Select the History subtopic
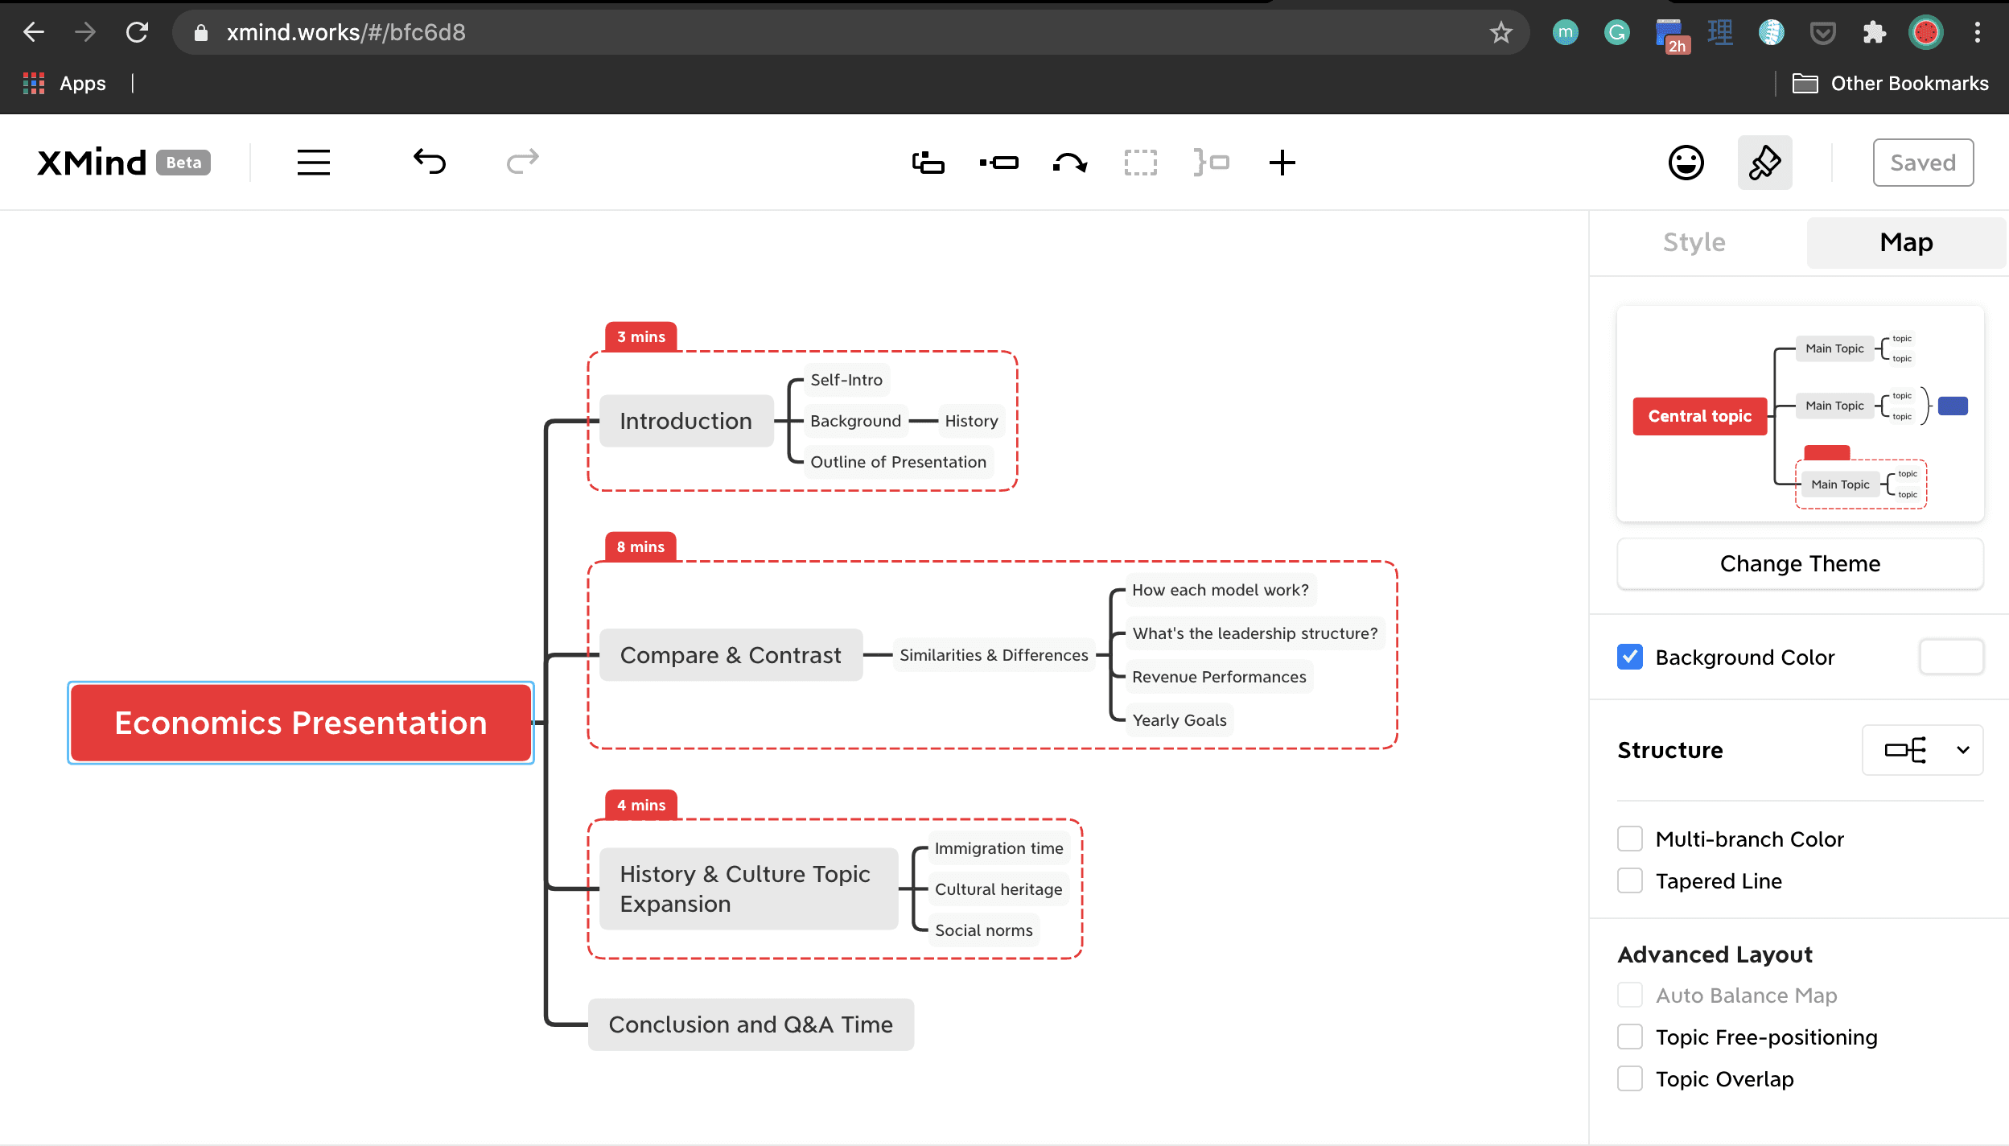Image resolution: width=2009 pixels, height=1146 pixels. [x=971, y=421]
